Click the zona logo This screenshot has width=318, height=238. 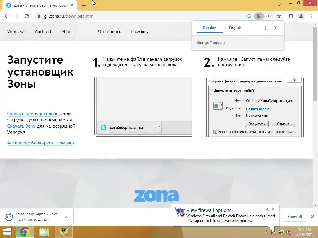click(157, 196)
